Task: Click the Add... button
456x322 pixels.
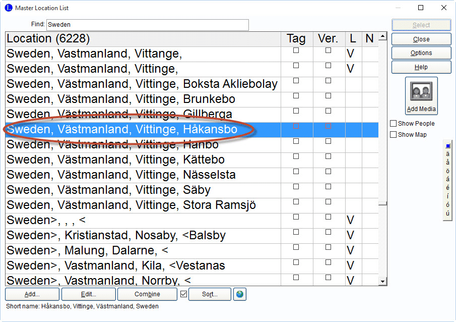Action: click(x=32, y=294)
